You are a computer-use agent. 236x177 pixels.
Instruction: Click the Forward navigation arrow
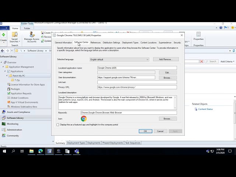(x=7, y=51)
